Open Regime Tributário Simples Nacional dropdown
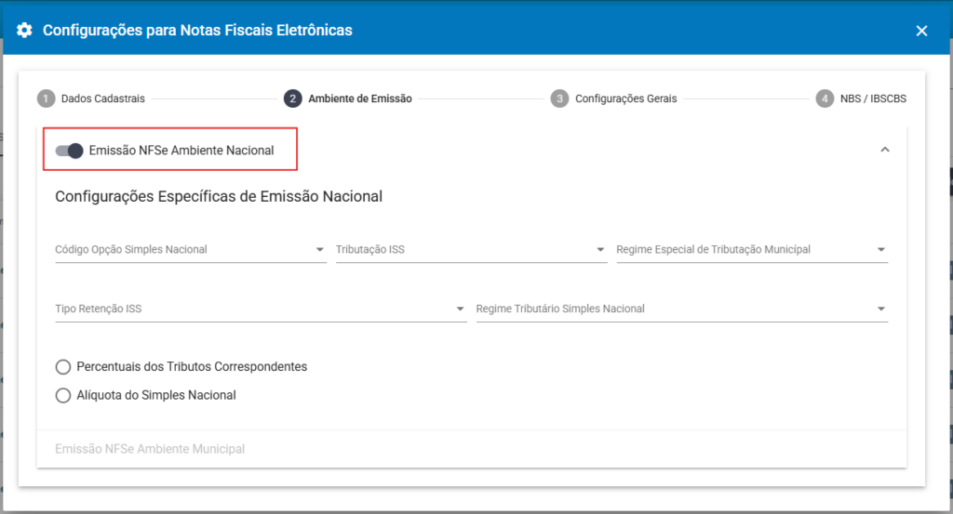The height and width of the screenshot is (514, 953). [x=681, y=310]
